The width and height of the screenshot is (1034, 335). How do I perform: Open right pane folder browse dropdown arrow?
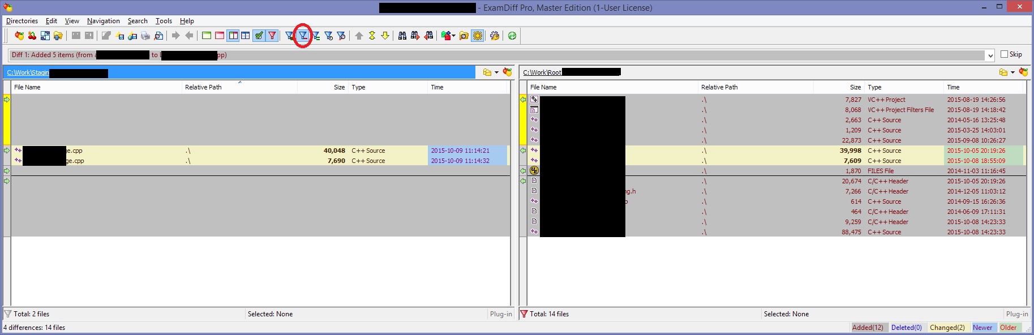click(x=1012, y=72)
